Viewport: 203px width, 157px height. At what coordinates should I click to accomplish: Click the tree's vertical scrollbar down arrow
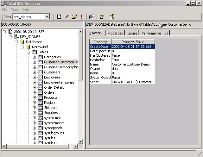click(80, 141)
